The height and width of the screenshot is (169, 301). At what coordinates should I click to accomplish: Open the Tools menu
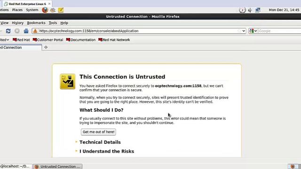[x=53, y=23]
